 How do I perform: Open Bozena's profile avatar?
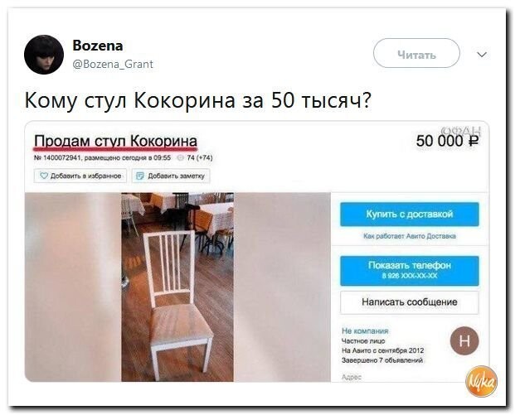point(44,55)
